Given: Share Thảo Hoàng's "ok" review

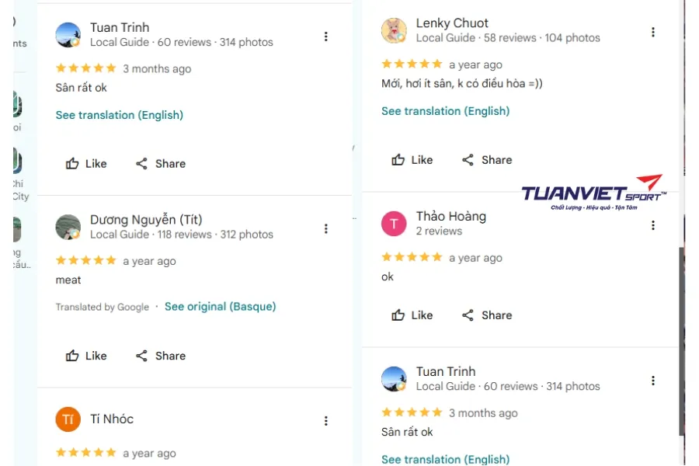Looking at the screenshot, I should pyautogui.click(x=487, y=315).
